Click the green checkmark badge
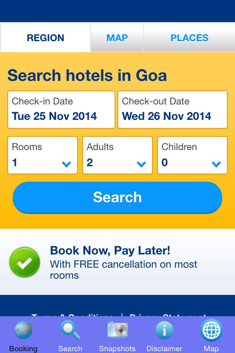 coord(25,262)
